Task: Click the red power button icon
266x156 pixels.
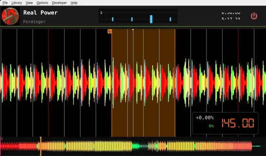Action: pyautogui.click(x=254, y=16)
